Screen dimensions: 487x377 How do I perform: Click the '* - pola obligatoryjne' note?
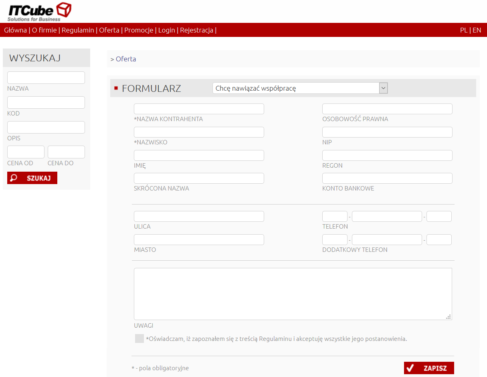pos(160,368)
